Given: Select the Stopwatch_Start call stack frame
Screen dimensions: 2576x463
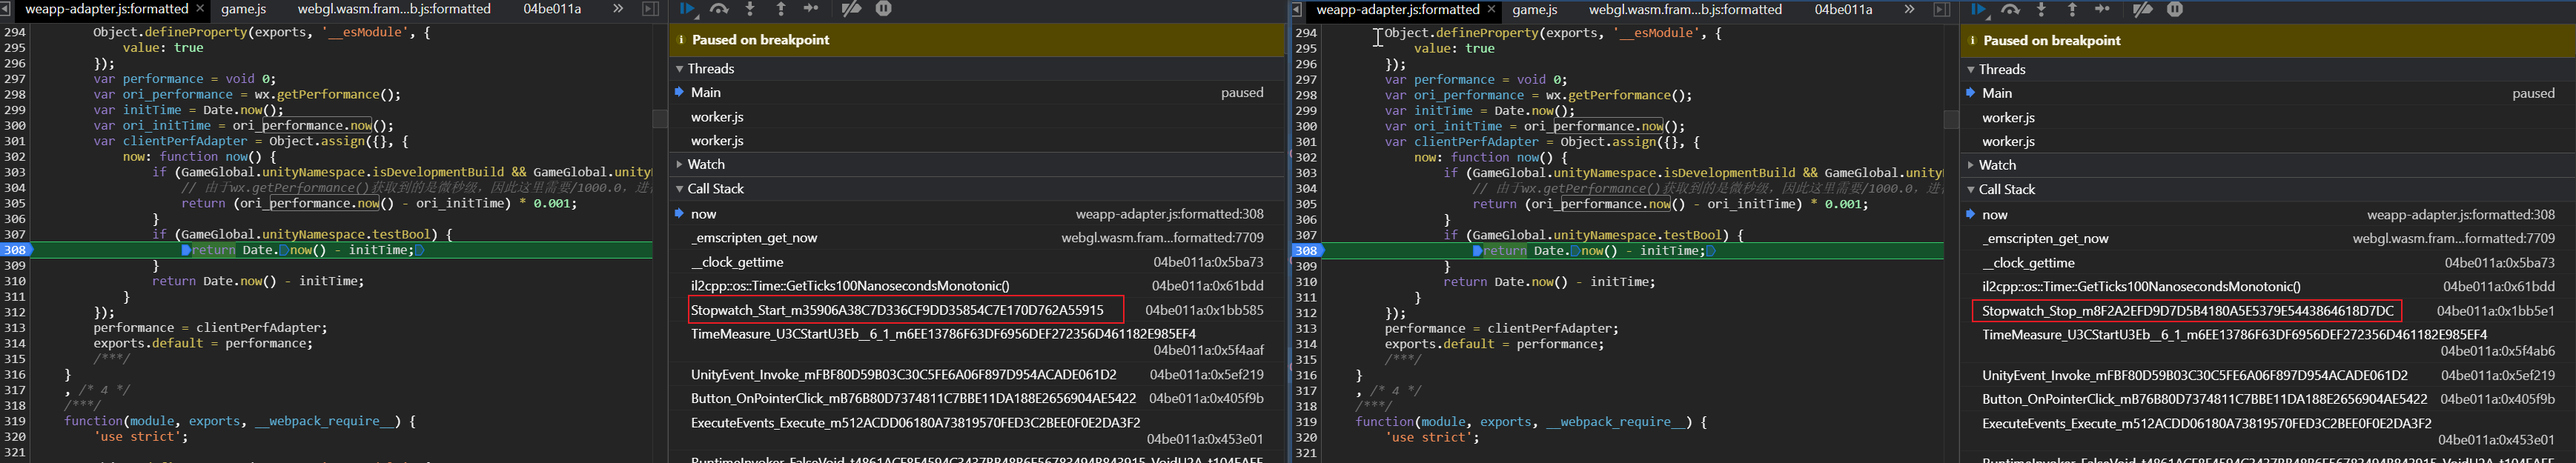Looking at the screenshot, I should 976,310.
